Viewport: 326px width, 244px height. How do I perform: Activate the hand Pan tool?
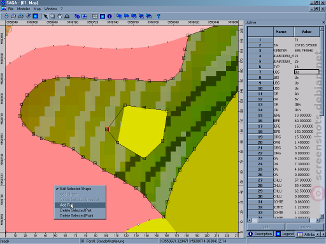click(60, 16)
